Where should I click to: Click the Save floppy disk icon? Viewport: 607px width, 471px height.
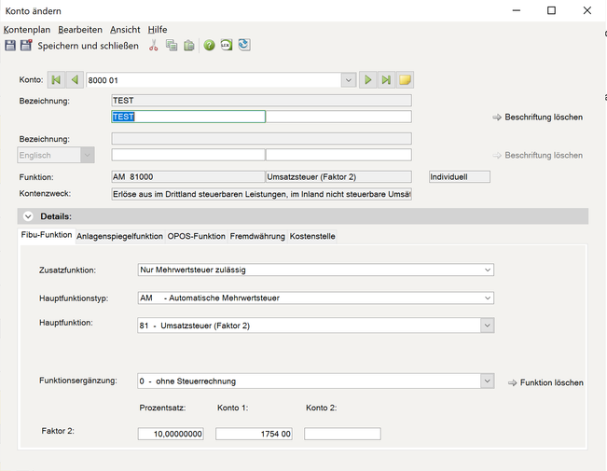(x=10, y=46)
